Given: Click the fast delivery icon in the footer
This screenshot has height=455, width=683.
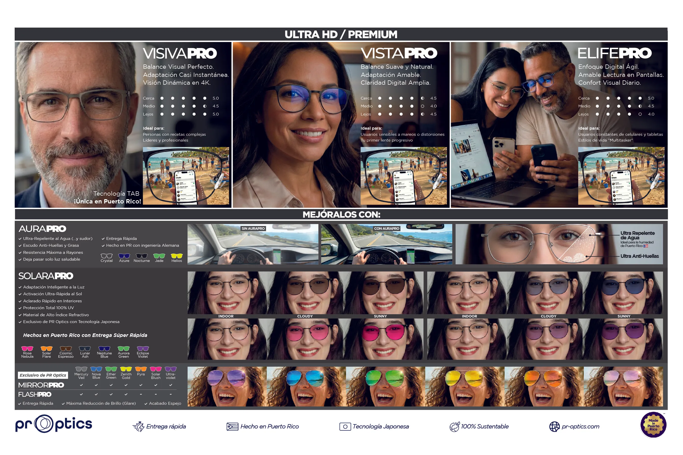Looking at the screenshot, I should tap(139, 426).
